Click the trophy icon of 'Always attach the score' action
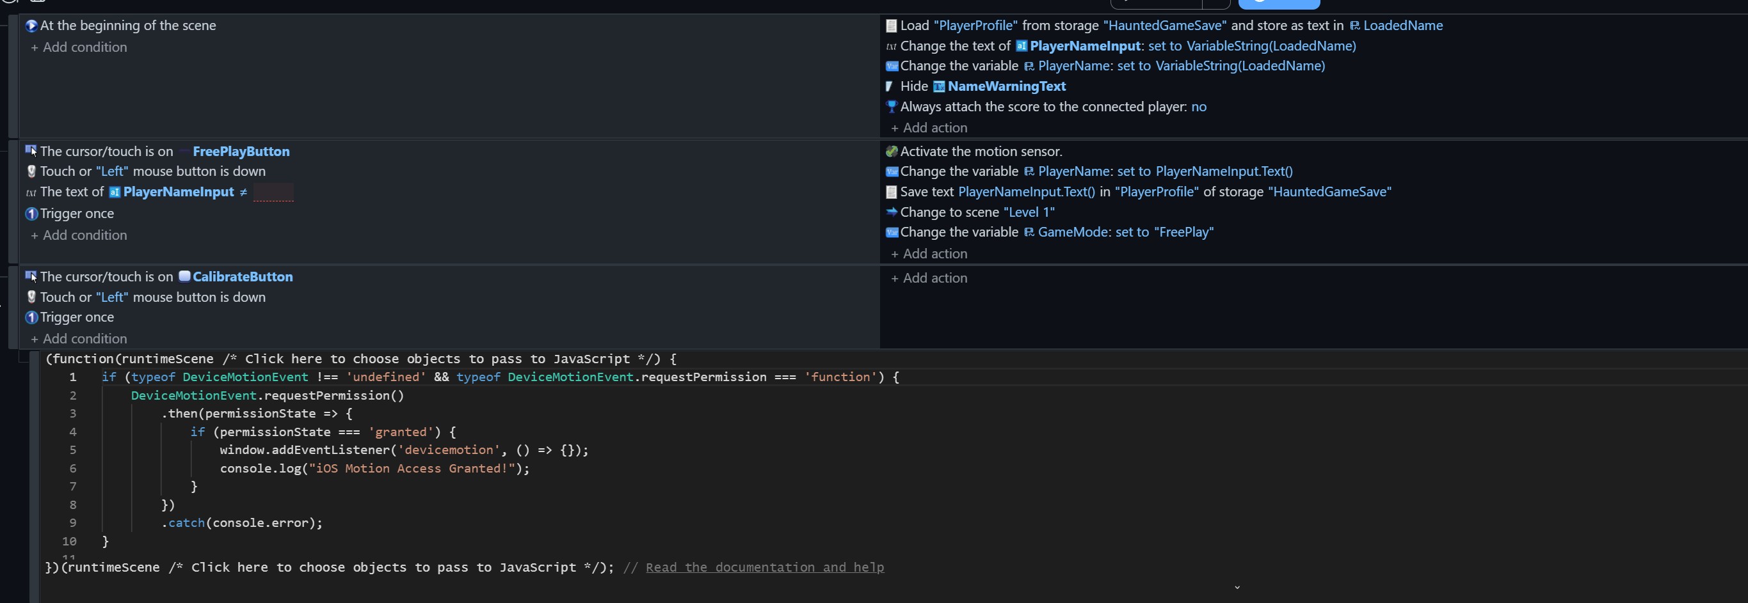This screenshot has height=603, width=1748. click(892, 107)
